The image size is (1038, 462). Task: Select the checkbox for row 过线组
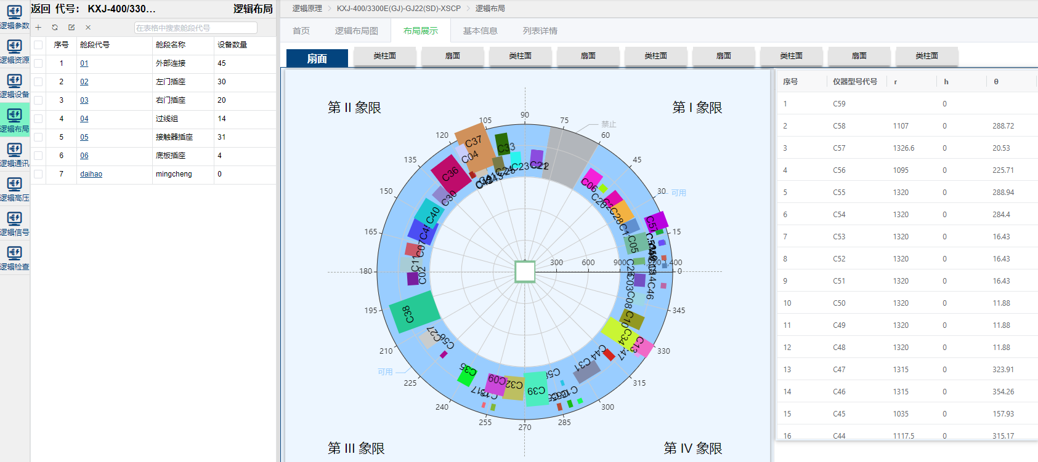38,119
